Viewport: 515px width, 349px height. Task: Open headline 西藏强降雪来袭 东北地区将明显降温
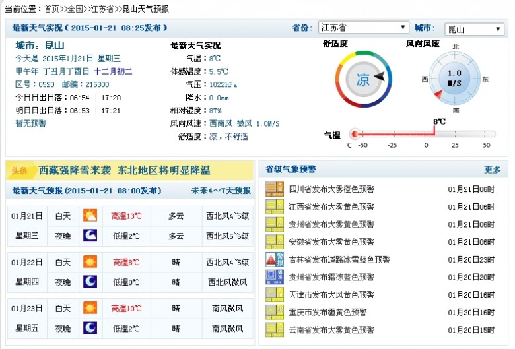[124, 170]
